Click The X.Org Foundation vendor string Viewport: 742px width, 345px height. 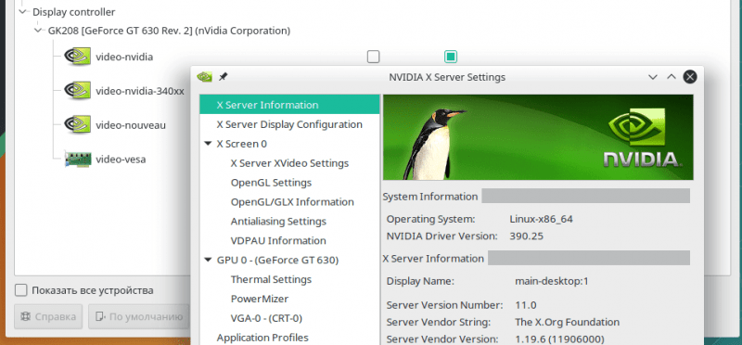point(567,323)
